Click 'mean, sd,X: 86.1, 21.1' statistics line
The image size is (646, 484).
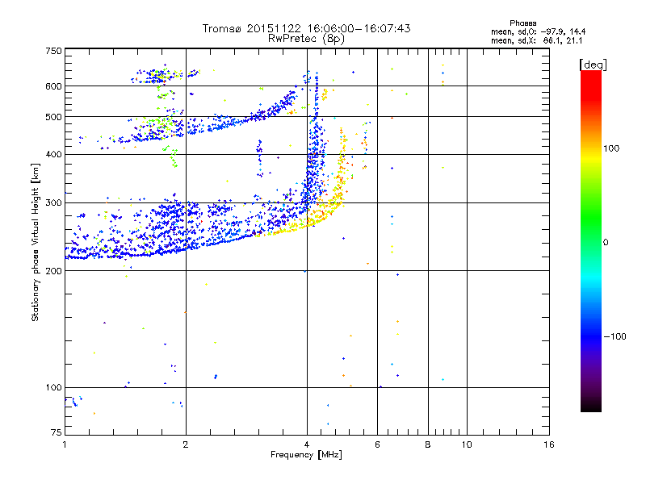(537, 40)
